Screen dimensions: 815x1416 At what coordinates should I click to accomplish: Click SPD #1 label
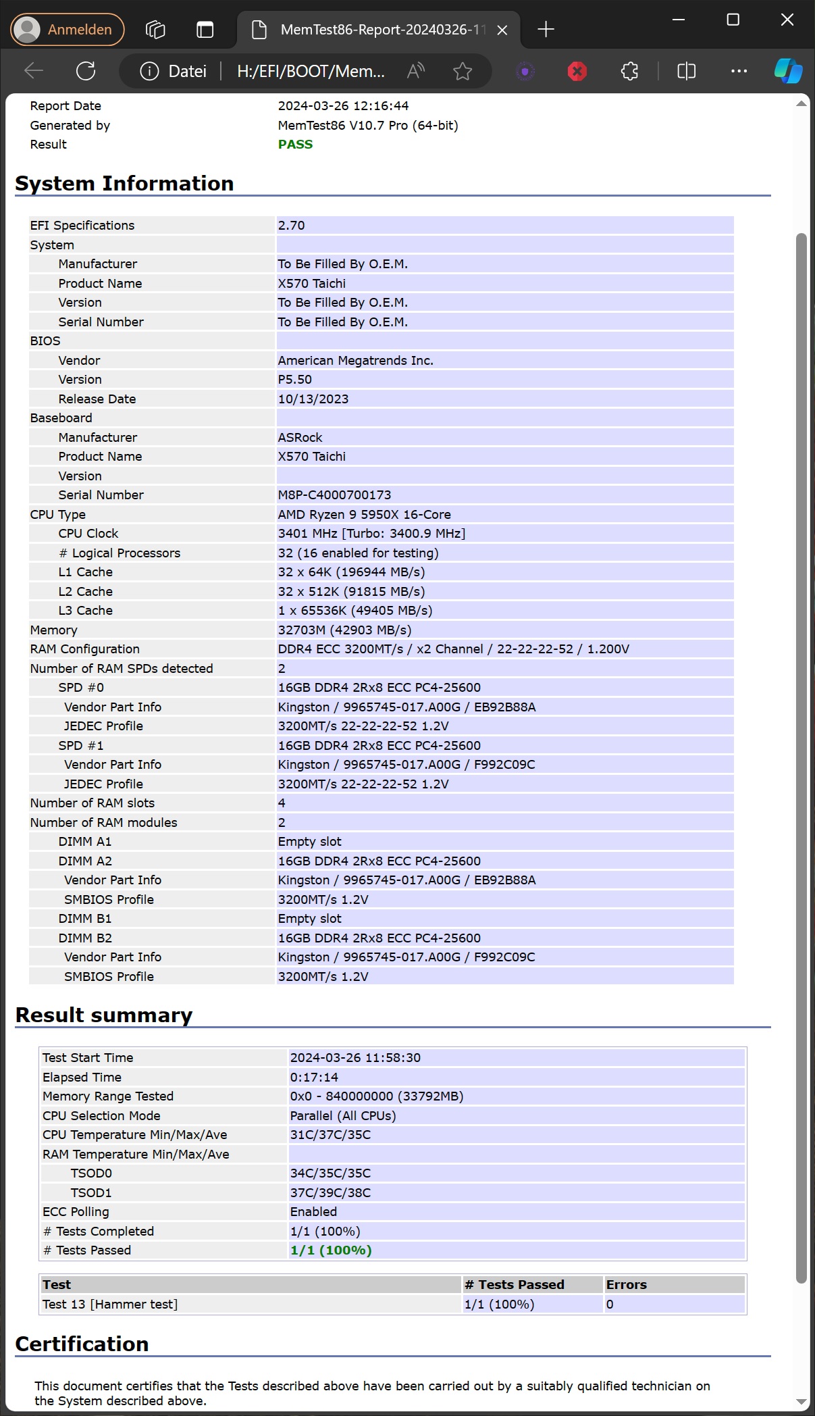pyautogui.click(x=81, y=746)
